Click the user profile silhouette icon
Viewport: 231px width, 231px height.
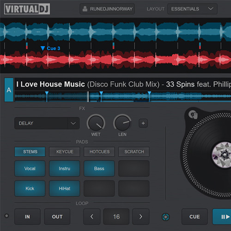[x=85, y=9]
